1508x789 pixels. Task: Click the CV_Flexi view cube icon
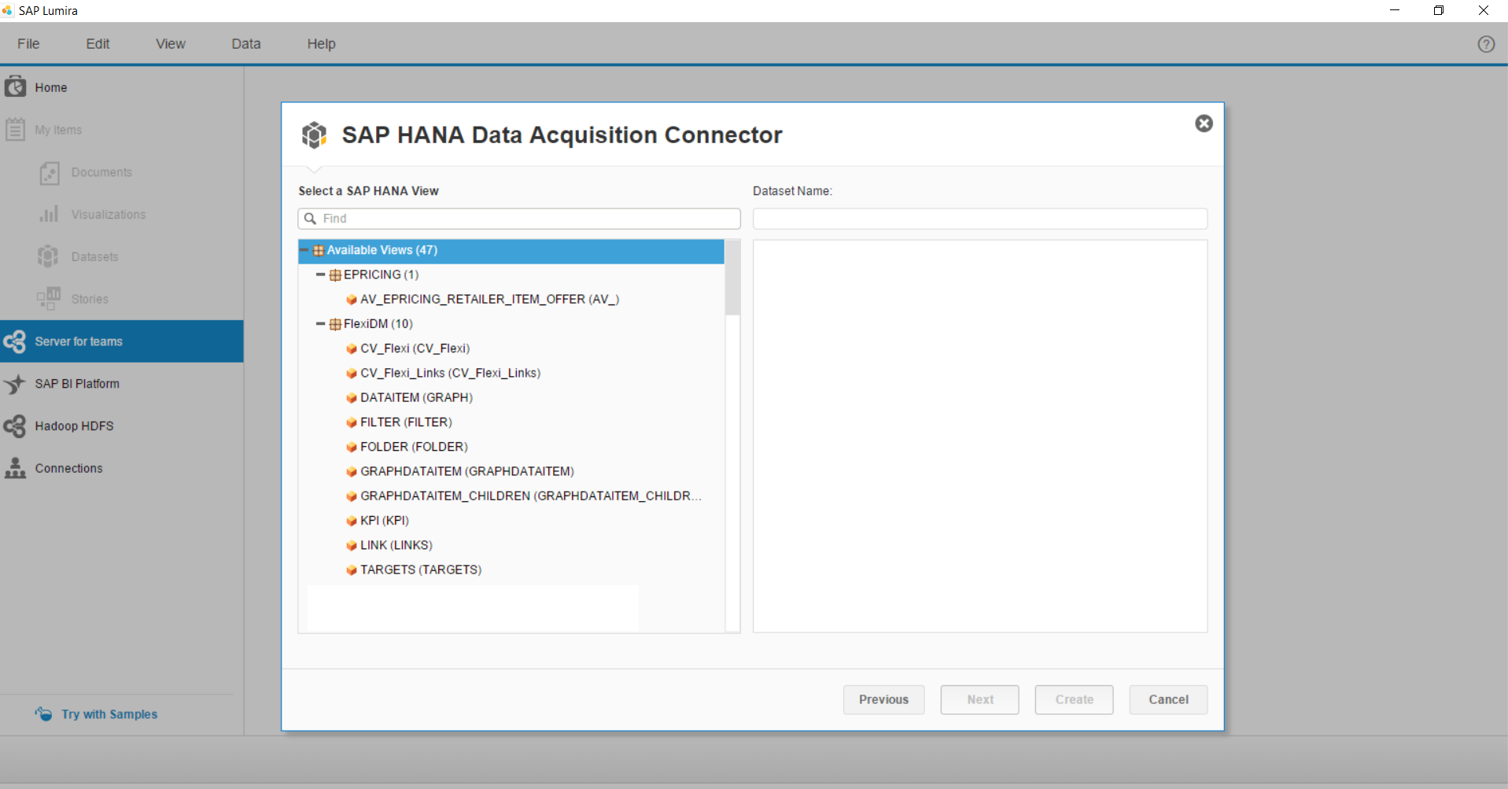tap(352, 348)
